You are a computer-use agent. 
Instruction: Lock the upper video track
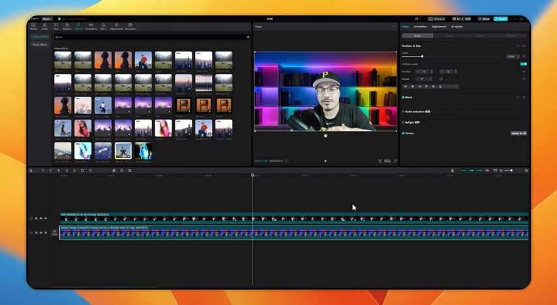(37, 218)
